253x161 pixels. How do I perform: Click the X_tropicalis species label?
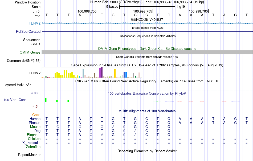click(x=31, y=143)
